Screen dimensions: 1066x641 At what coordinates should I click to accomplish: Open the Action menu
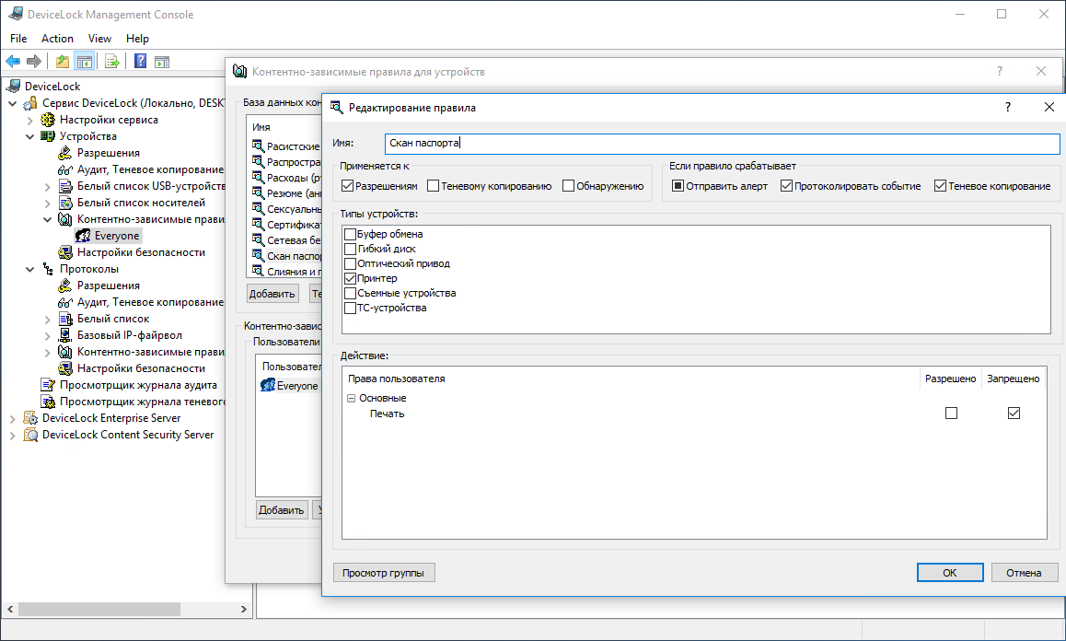tap(57, 39)
